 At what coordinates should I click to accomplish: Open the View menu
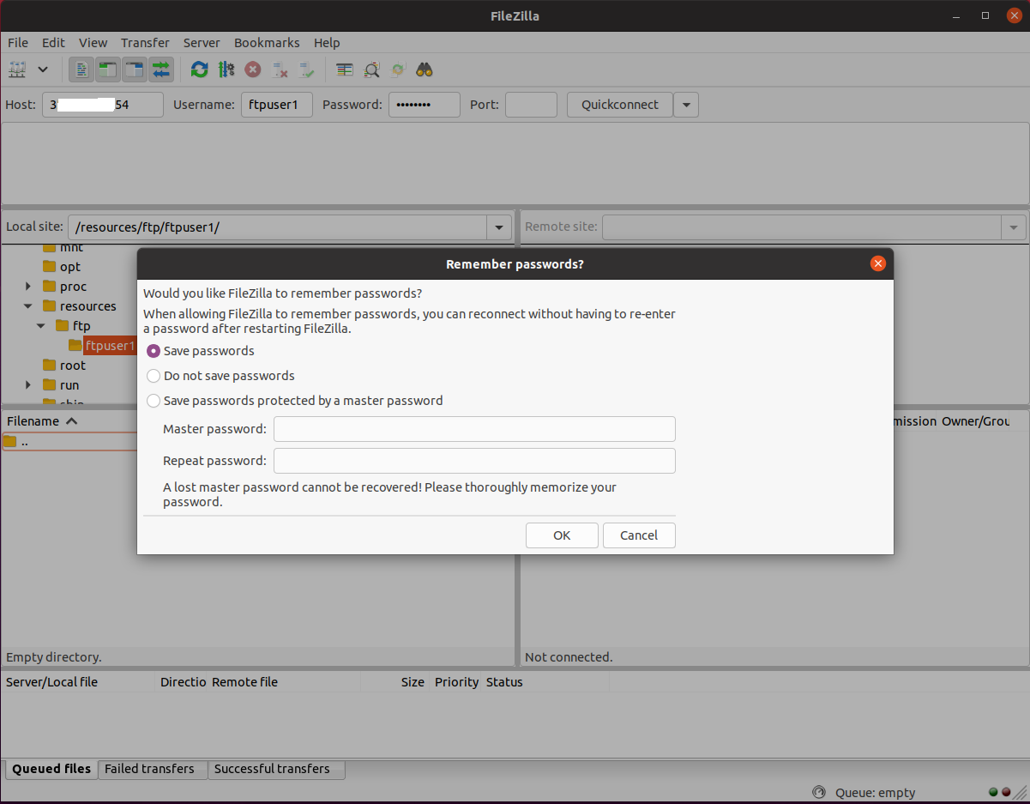tap(93, 42)
